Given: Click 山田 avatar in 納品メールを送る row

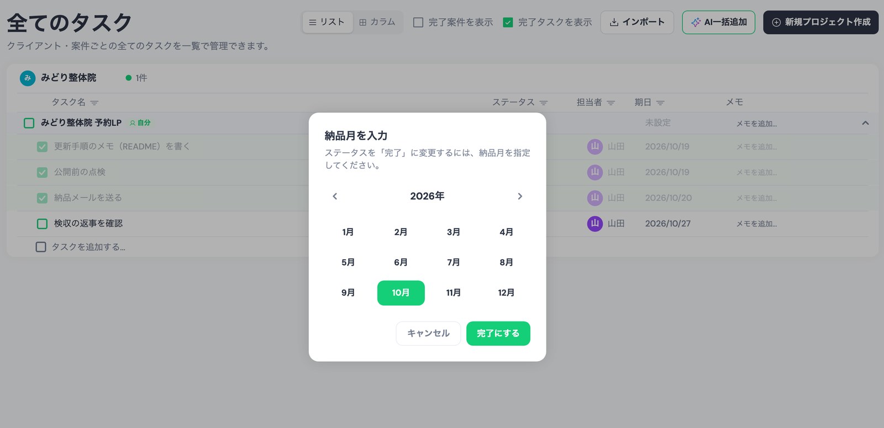Looking at the screenshot, I should pyautogui.click(x=595, y=197).
